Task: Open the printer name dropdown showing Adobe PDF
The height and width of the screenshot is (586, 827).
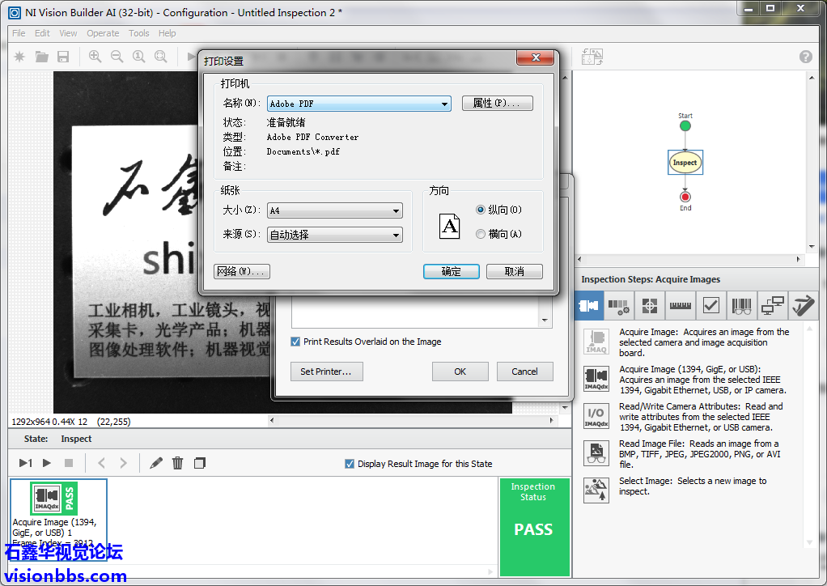Action: (x=359, y=104)
